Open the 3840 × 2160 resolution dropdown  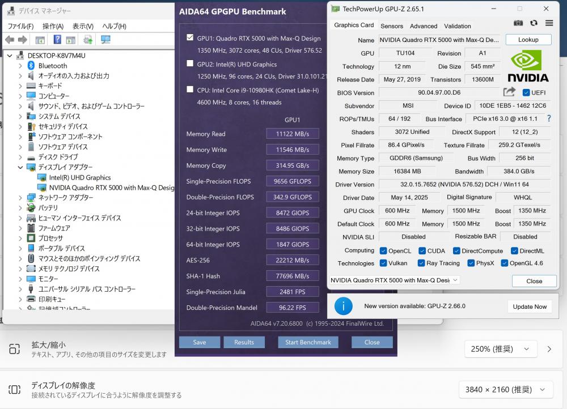506,390
